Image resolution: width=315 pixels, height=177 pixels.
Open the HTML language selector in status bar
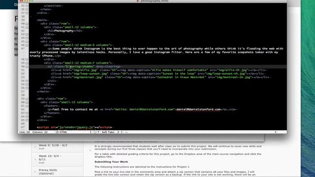74,132
